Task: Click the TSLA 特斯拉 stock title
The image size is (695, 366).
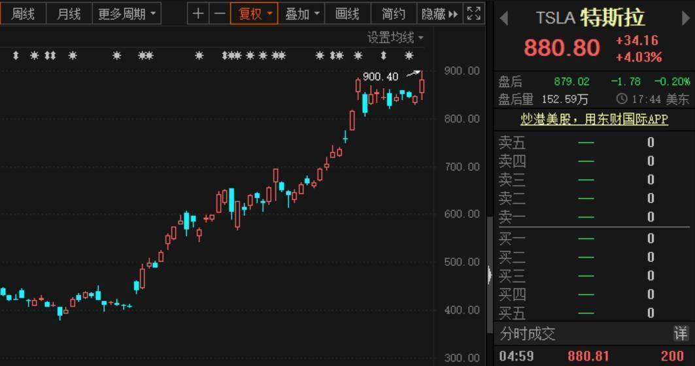Action: coord(590,18)
